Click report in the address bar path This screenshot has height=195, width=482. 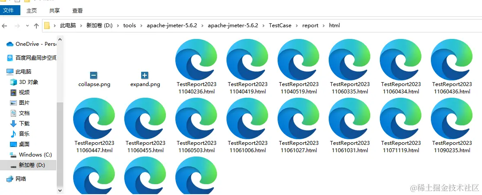[x=310, y=26]
